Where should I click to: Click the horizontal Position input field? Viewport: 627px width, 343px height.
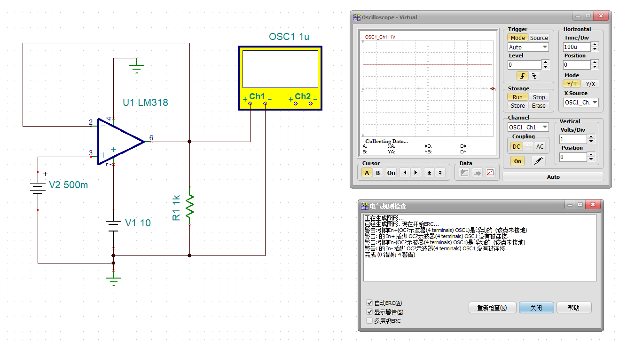tap(577, 65)
